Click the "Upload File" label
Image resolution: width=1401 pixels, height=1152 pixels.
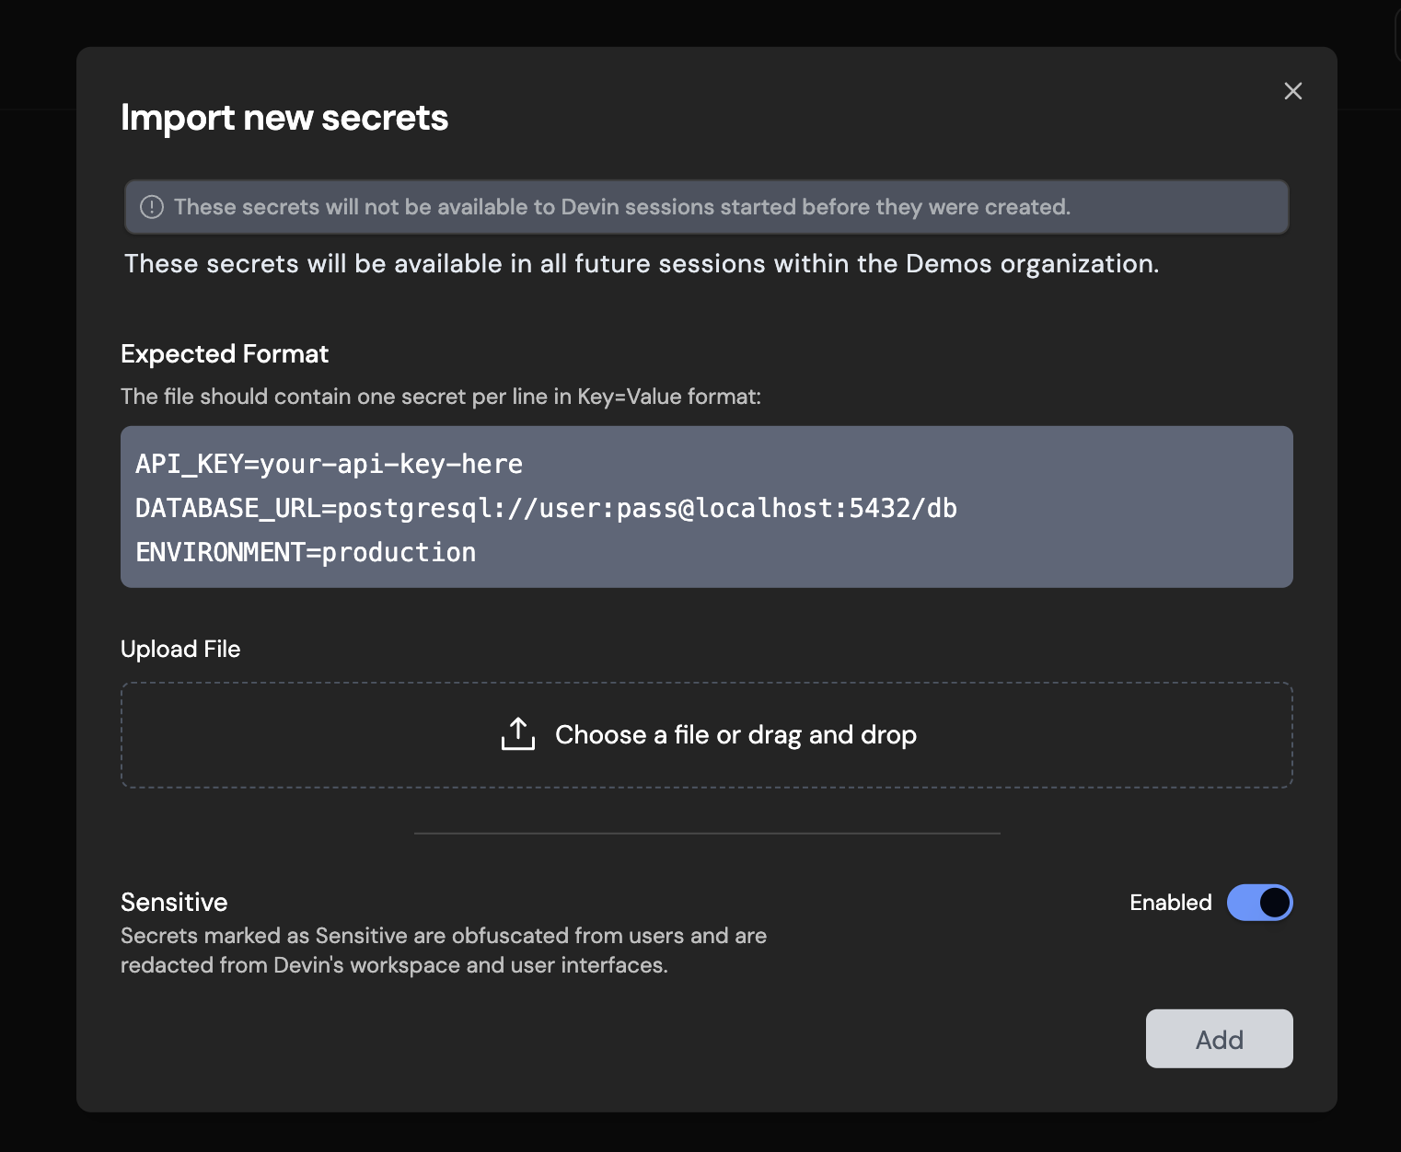pos(180,650)
